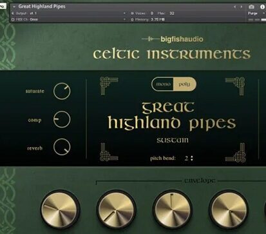Click the pitch bend value 2
This screenshot has height=234, width=266.
(186, 159)
